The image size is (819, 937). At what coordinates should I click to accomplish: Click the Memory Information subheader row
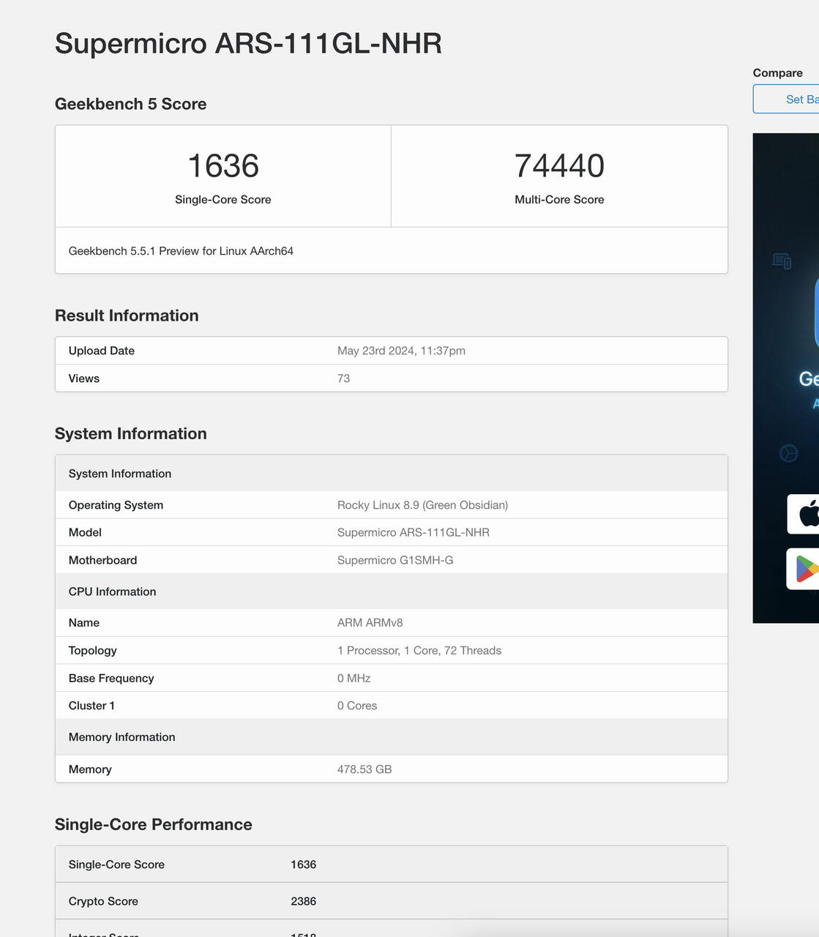[x=392, y=737]
